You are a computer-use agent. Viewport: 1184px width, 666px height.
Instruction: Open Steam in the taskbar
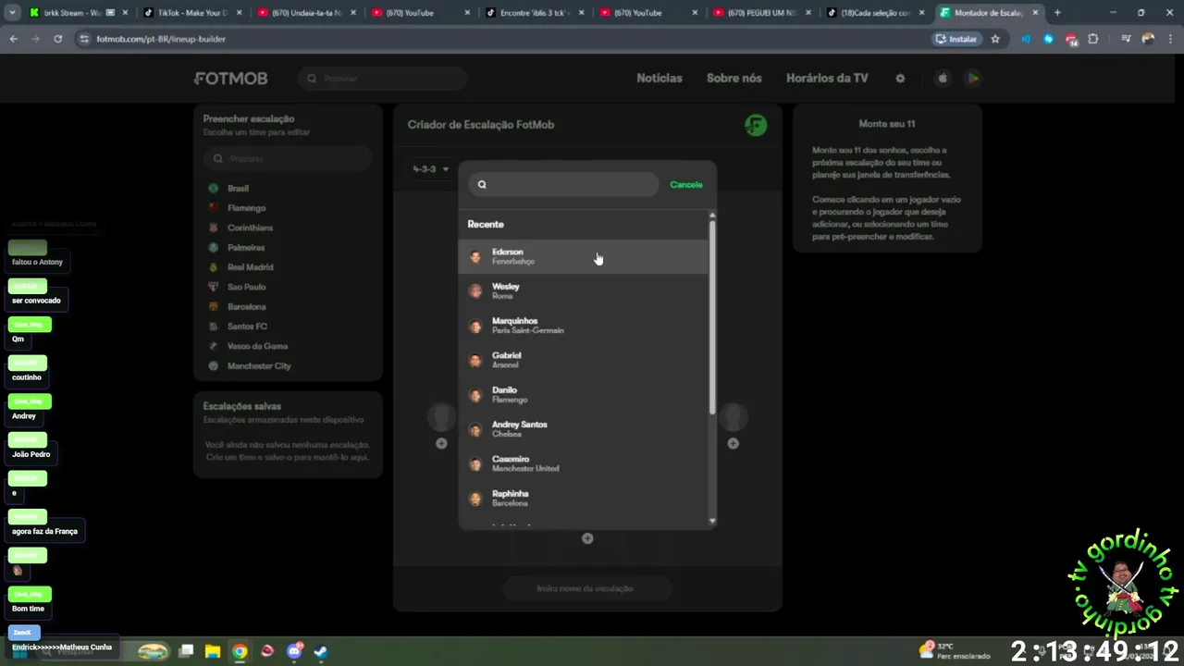pos(320,651)
